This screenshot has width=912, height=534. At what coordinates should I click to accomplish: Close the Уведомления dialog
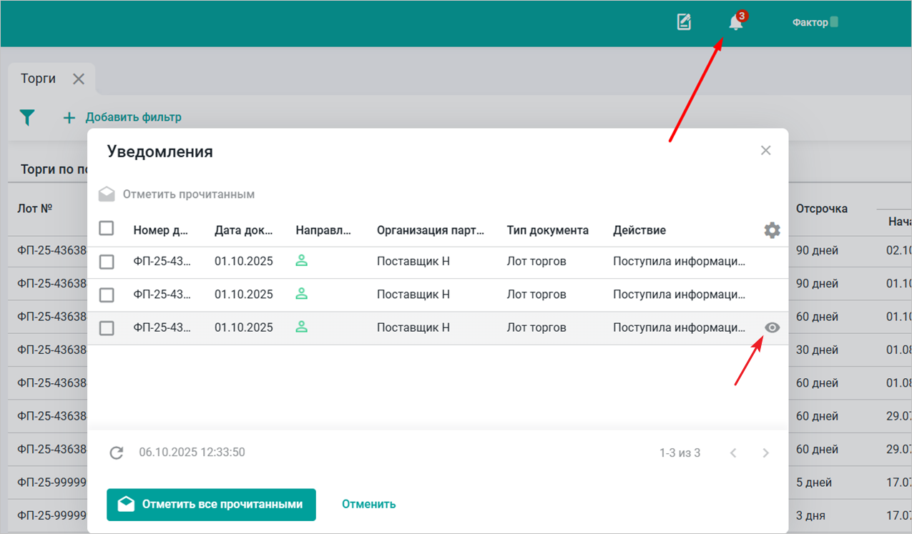tap(765, 151)
